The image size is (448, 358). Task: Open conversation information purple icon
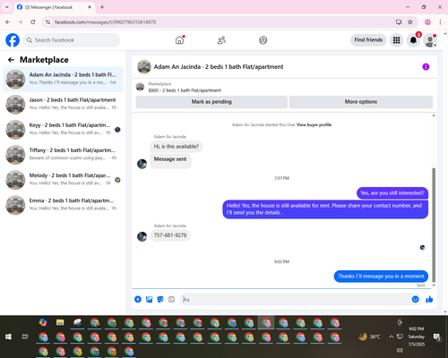pos(426,67)
